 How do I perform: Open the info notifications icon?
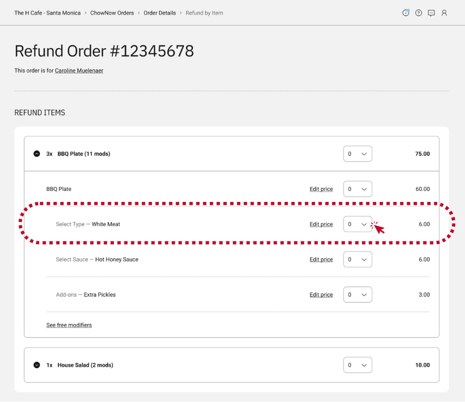pos(405,13)
